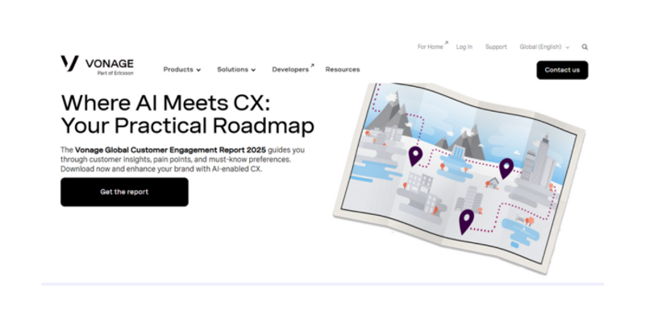Click Log In
Viewport: 645px width, 322px height.
pyautogui.click(x=464, y=47)
